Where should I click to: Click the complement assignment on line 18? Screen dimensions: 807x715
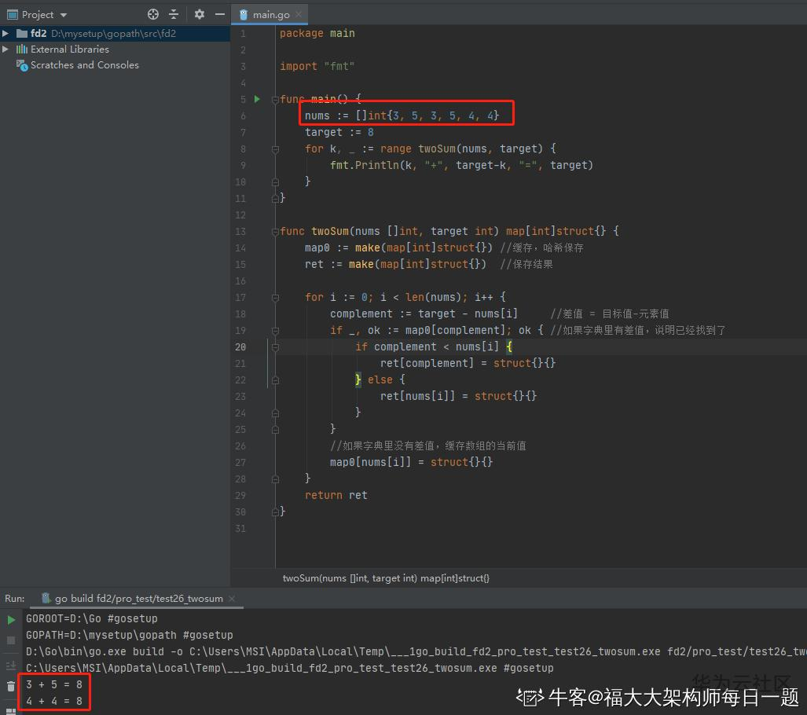pyautogui.click(x=424, y=313)
